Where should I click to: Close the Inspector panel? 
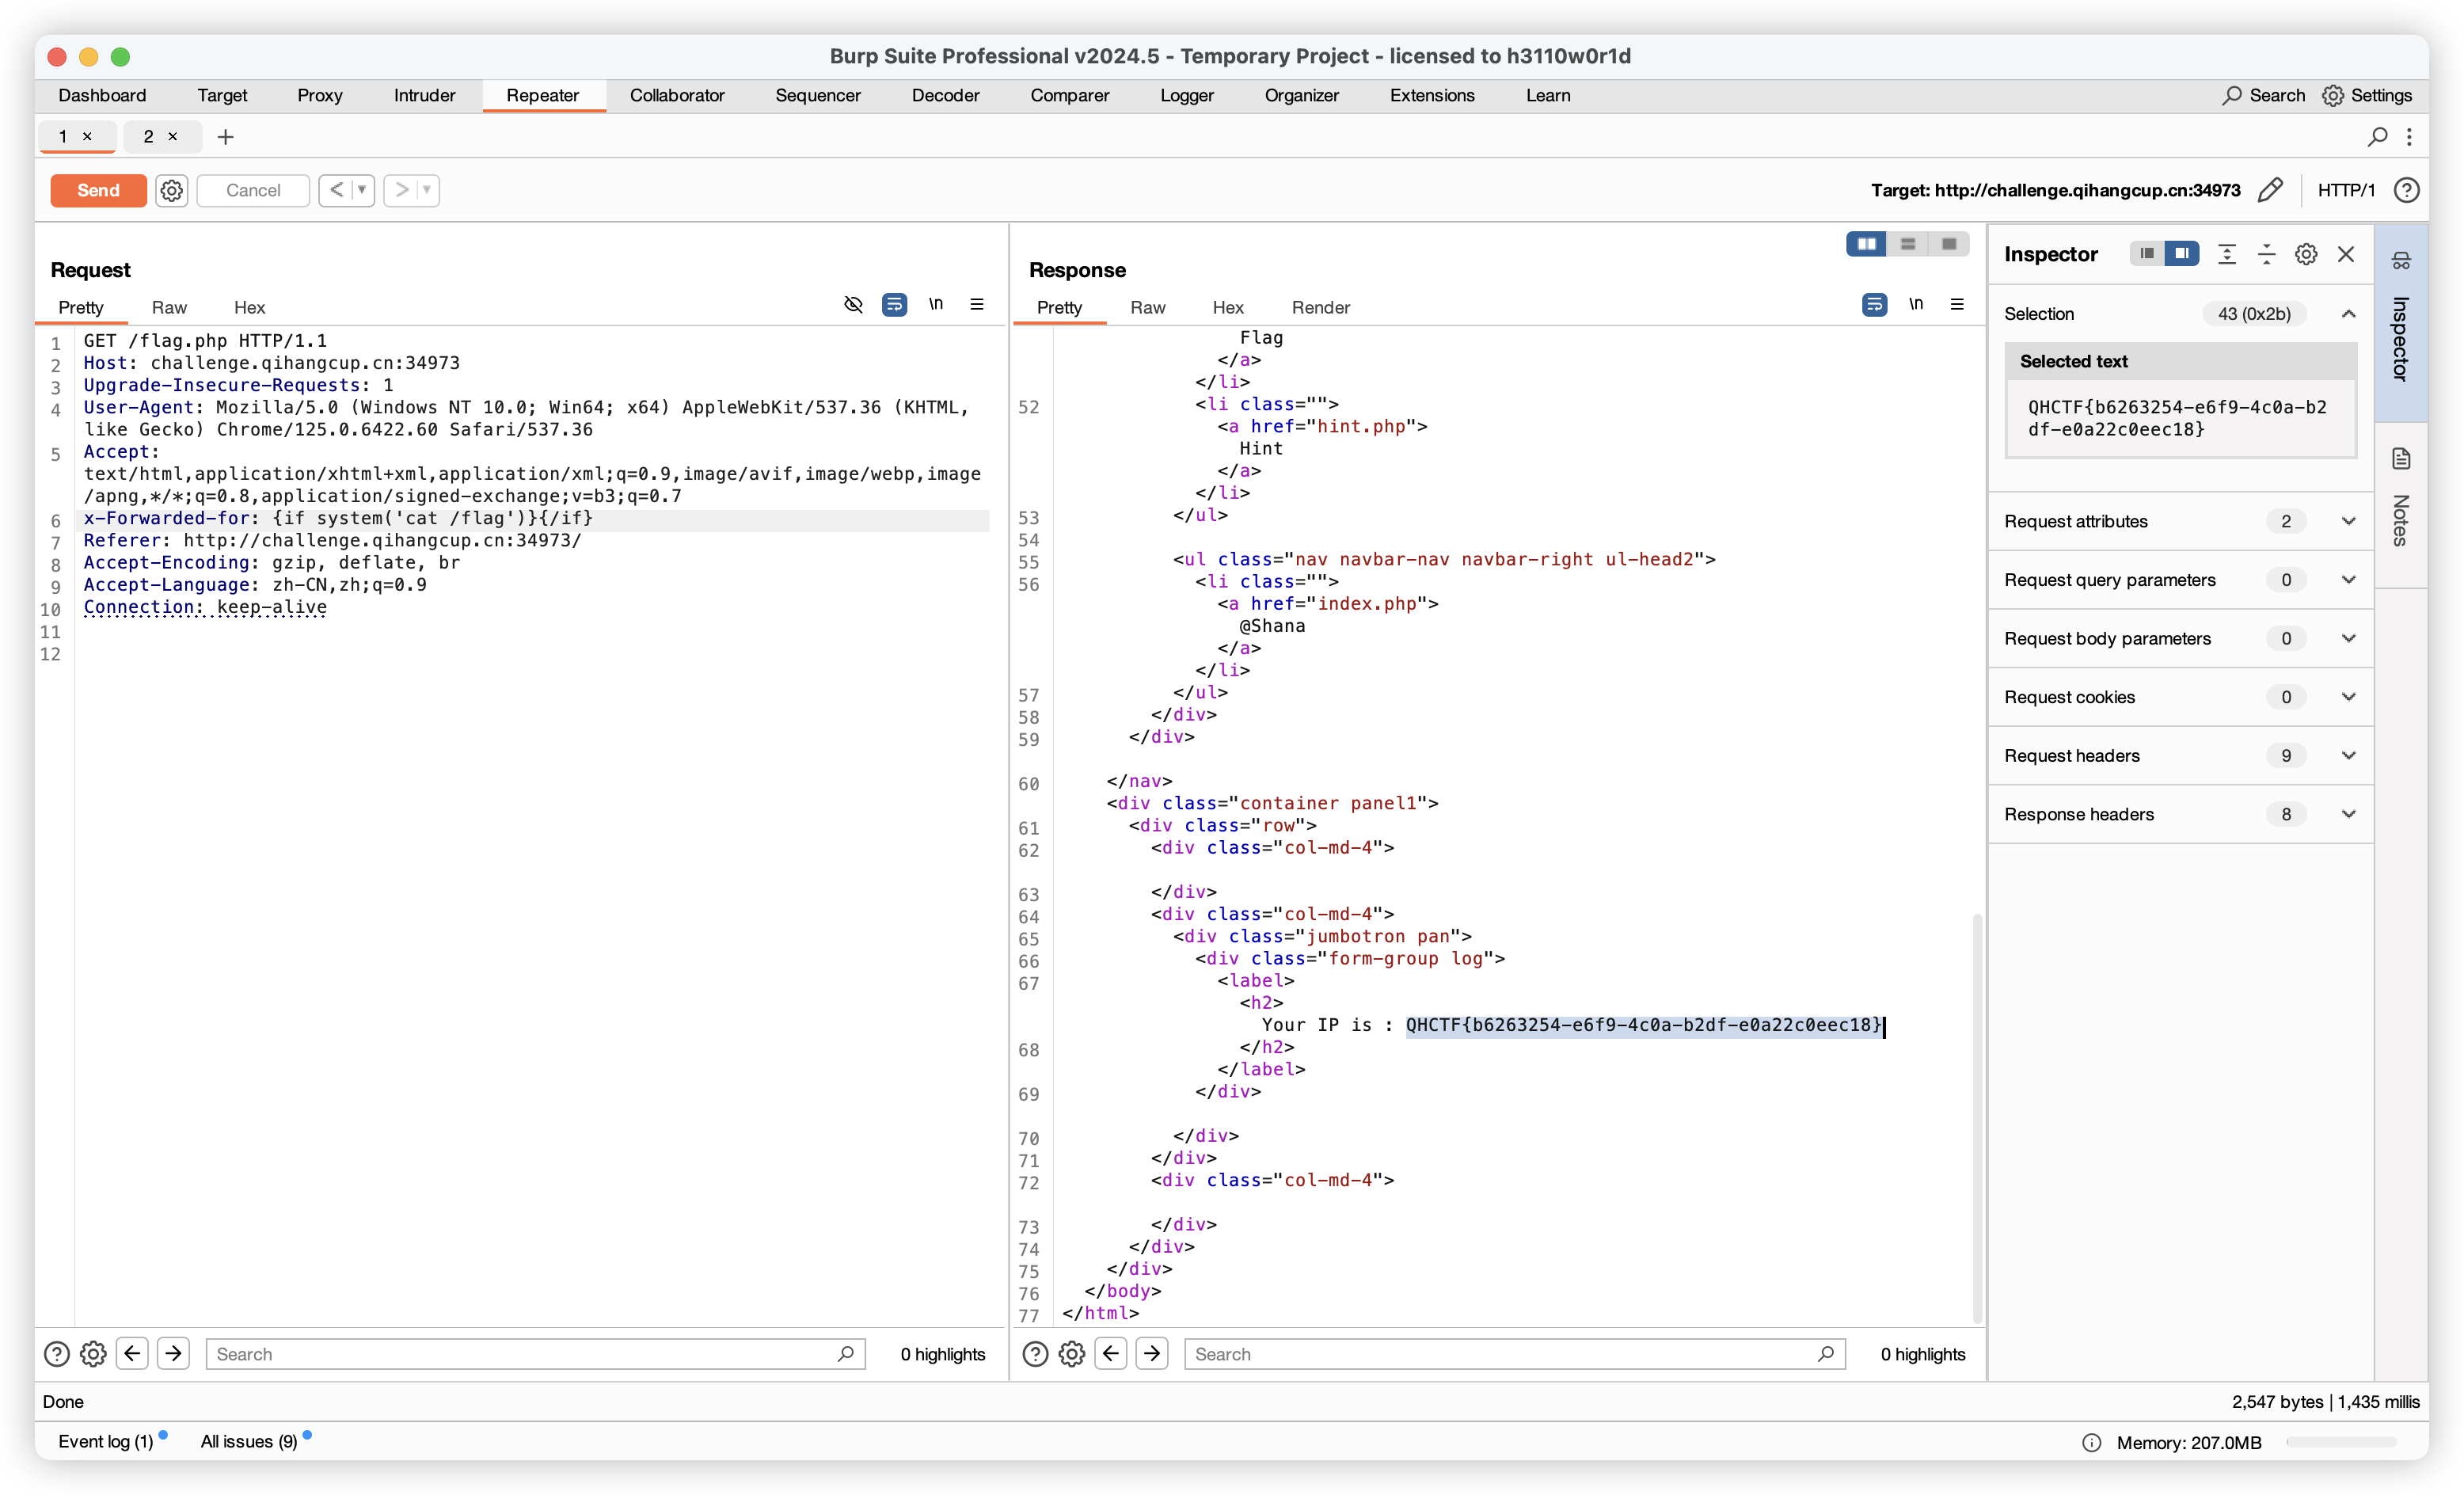(2346, 254)
